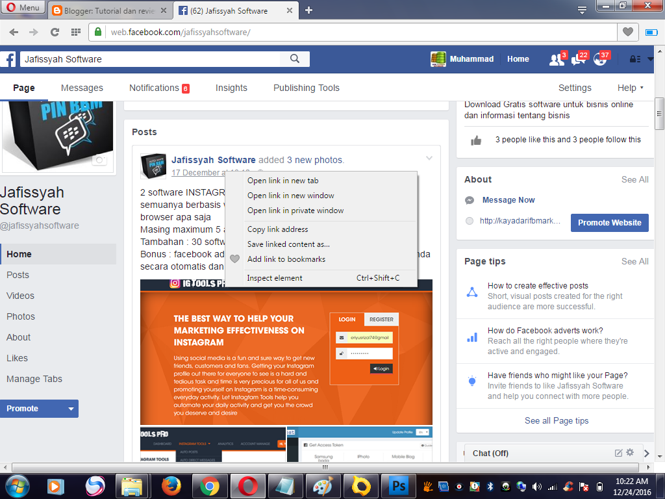This screenshot has height=499, width=665.
Task: Open a new tab with plus button
Action: 308,10
